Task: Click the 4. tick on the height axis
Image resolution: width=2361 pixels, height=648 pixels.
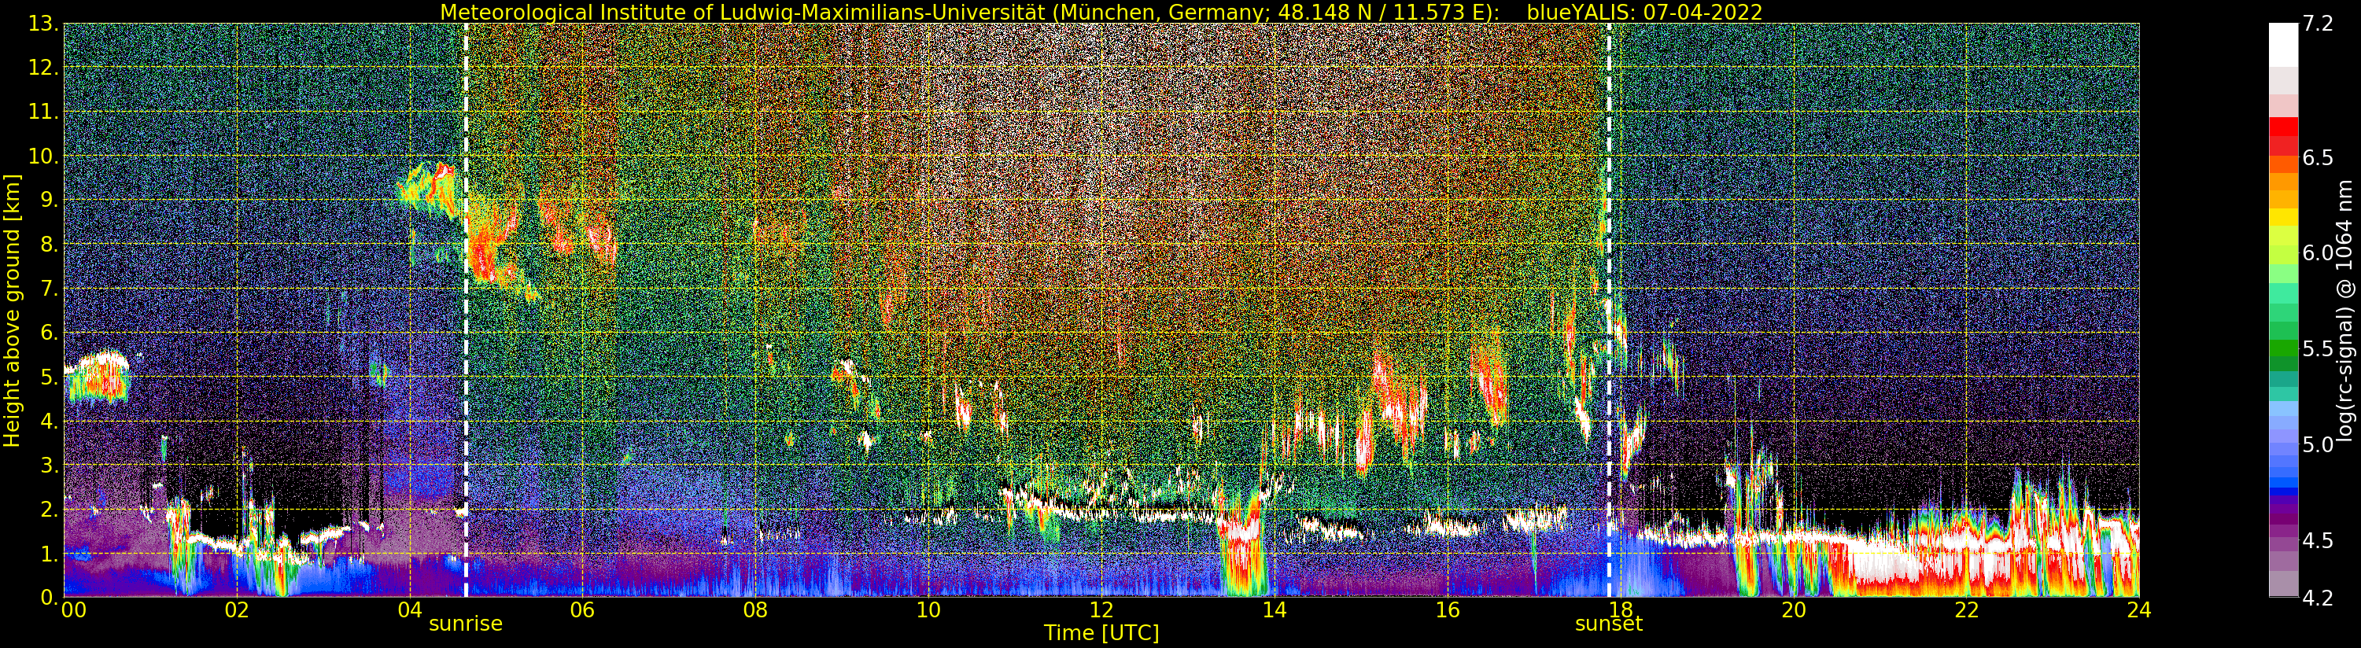Action: (x=49, y=421)
